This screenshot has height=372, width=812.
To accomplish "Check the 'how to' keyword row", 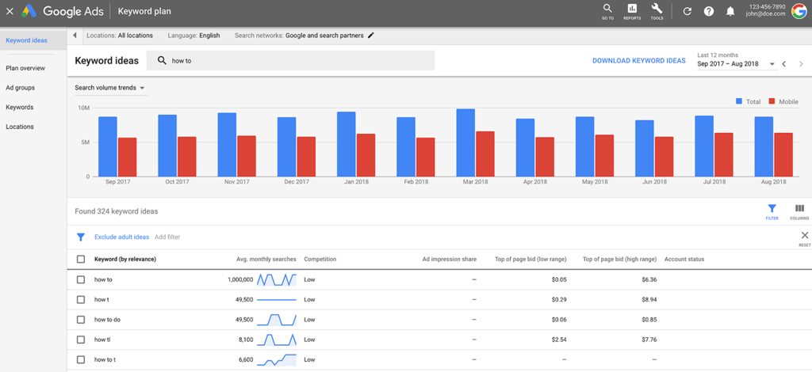I will coord(81,279).
